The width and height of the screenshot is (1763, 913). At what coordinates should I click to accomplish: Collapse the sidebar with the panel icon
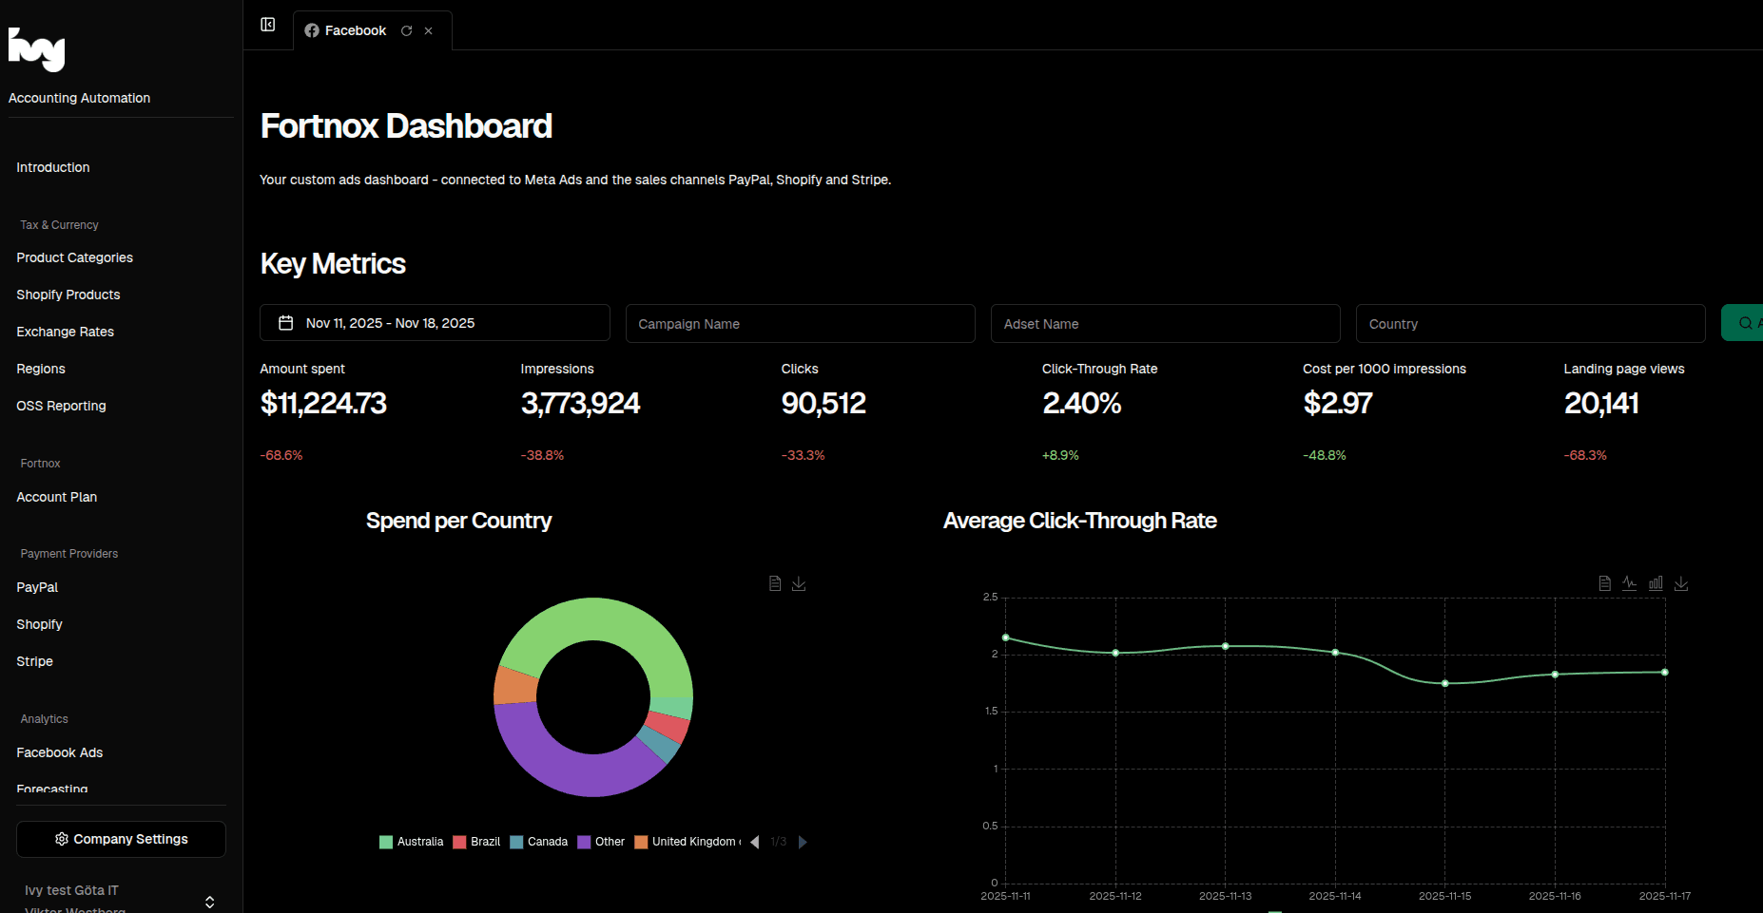click(268, 25)
